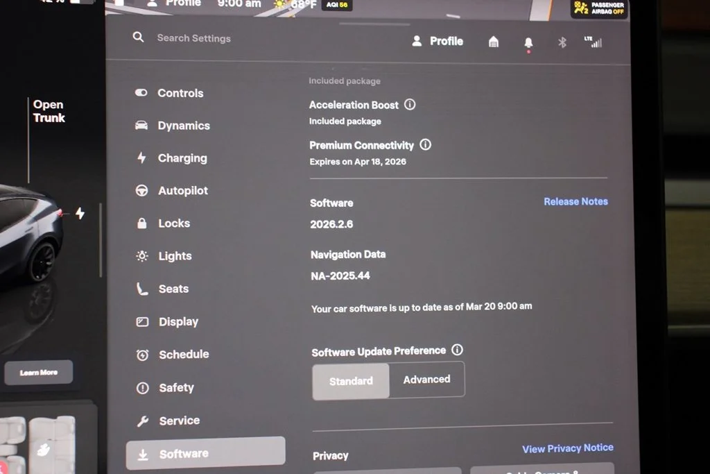This screenshot has height=474, width=710.
Task: Open the Dynamics menu item
Action: [x=173, y=126]
